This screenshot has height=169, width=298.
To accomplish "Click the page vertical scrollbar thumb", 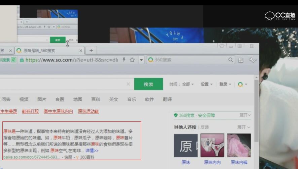I will [x=256, y=111].
